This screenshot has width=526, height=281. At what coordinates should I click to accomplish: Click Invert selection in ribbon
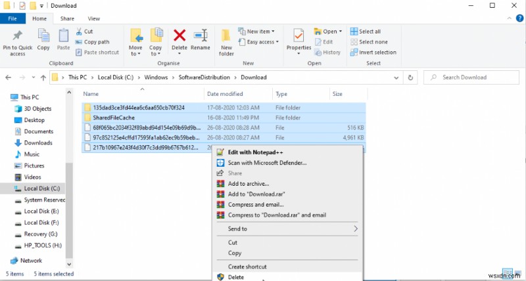pos(373,53)
